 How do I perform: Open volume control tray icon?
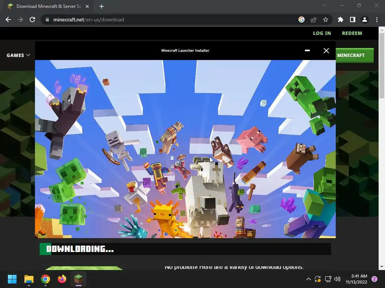pos(337,279)
